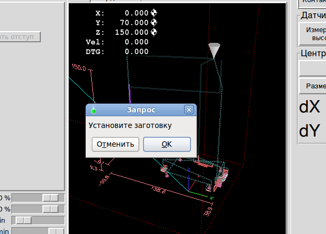Click the 'Установите заготовку' message text
Screen dimensions: 326x234
(130, 126)
